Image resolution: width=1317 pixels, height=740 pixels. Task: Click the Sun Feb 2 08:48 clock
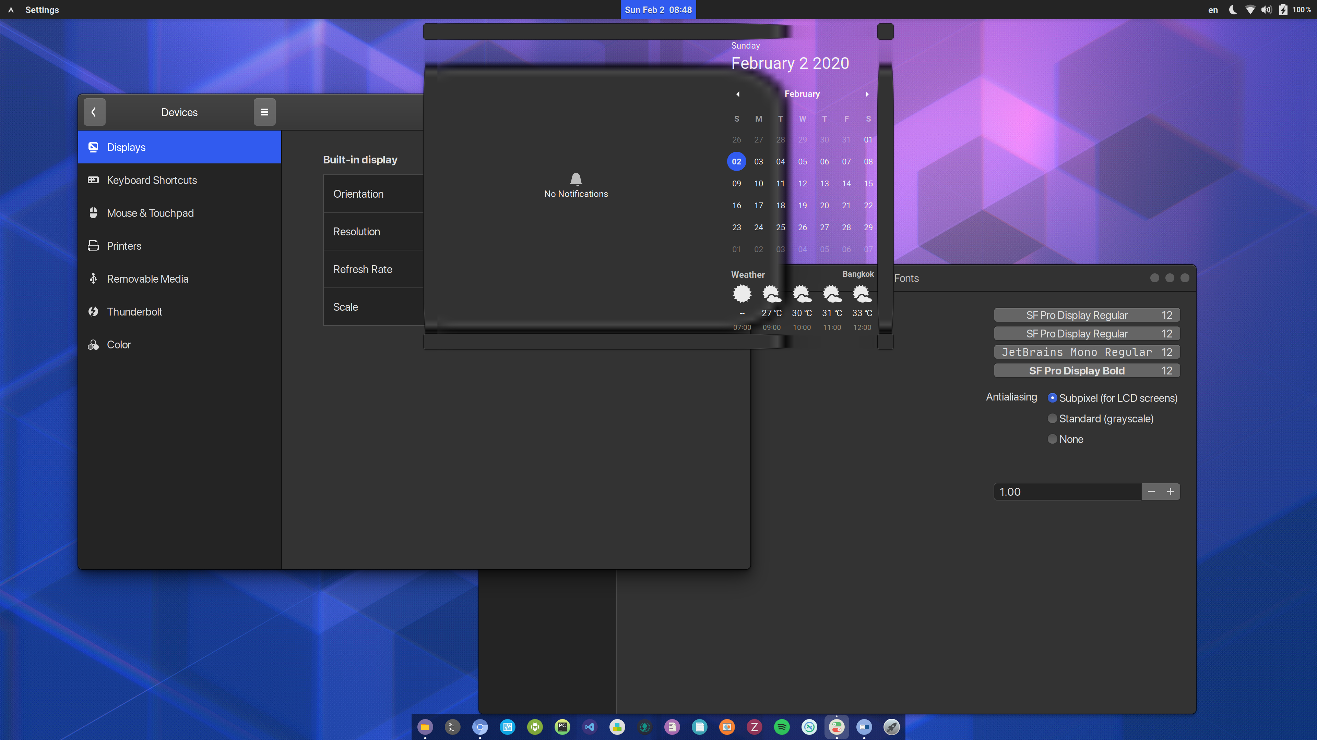pyautogui.click(x=658, y=10)
